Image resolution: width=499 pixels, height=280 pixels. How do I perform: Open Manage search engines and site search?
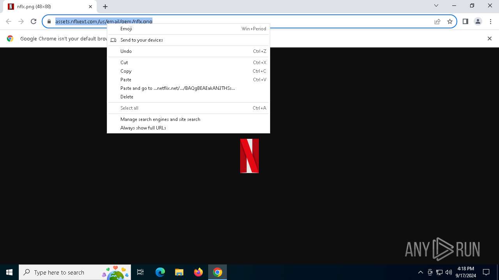[x=188, y=119]
